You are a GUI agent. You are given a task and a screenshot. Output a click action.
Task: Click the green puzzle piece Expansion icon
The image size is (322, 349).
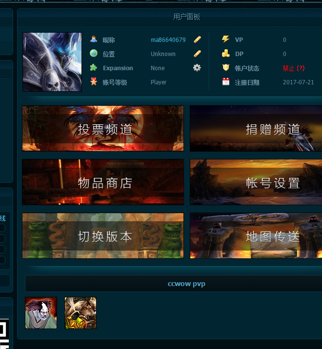coord(94,68)
